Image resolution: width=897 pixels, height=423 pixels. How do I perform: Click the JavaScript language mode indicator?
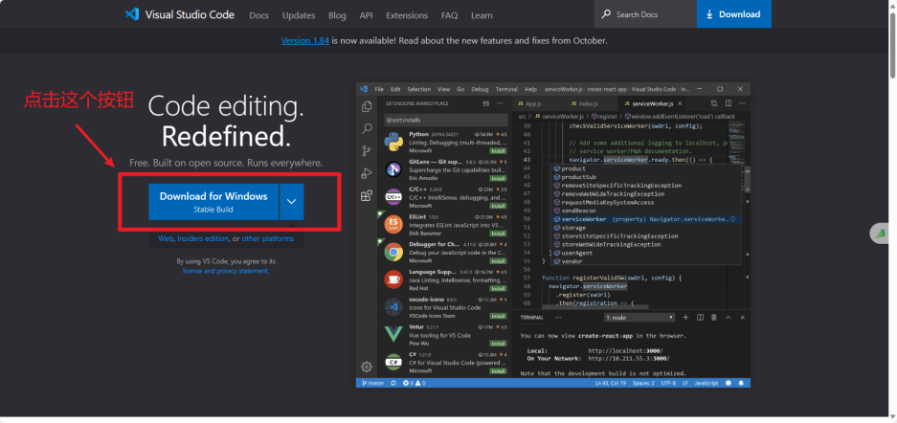706,383
